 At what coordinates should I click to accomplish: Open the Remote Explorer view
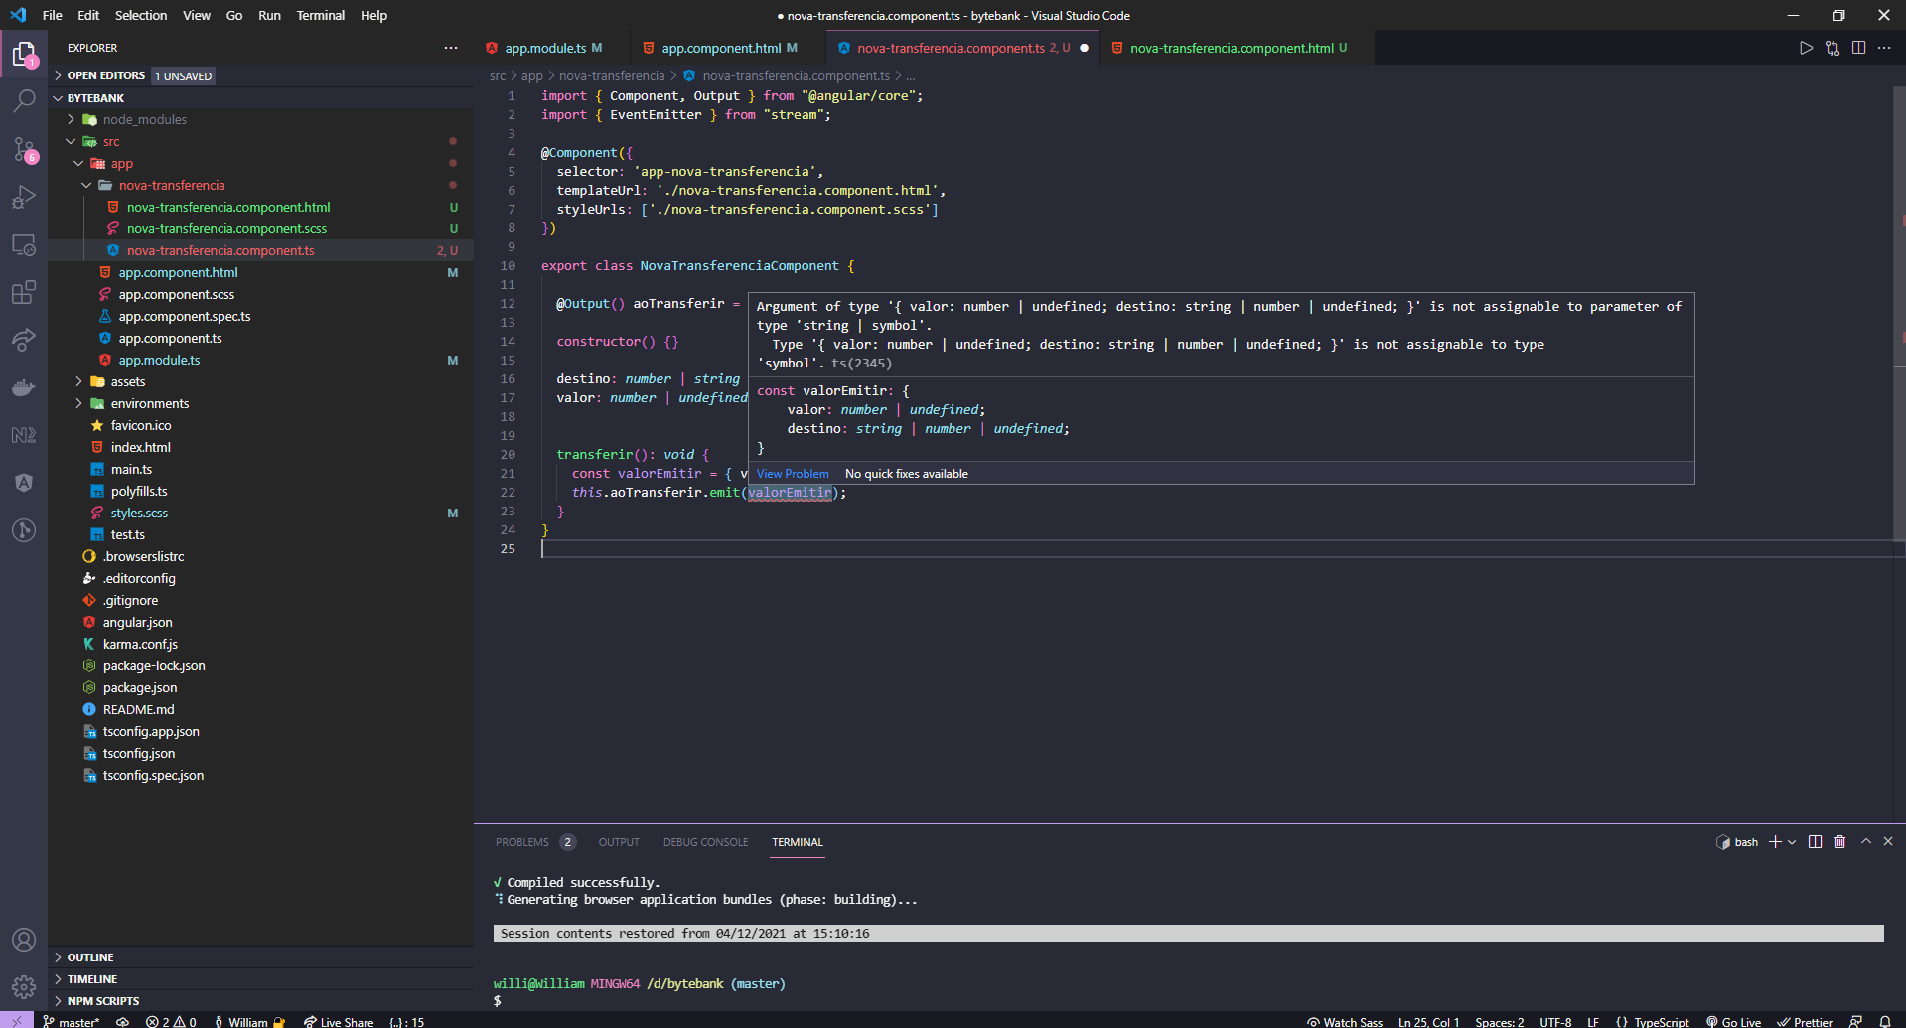click(x=24, y=244)
